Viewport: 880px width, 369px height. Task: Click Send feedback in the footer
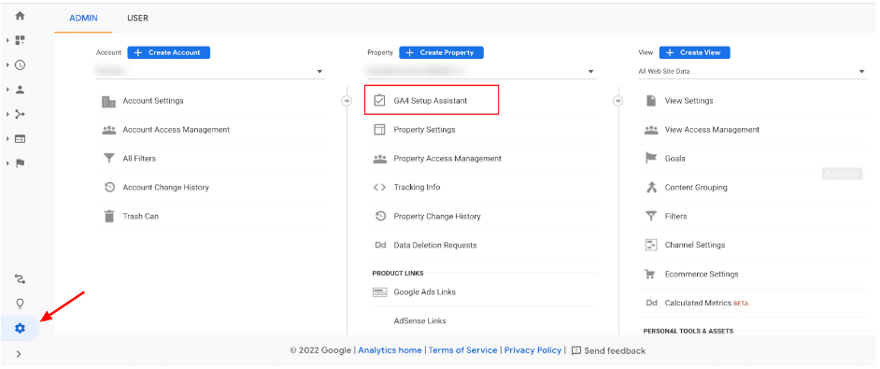608,351
